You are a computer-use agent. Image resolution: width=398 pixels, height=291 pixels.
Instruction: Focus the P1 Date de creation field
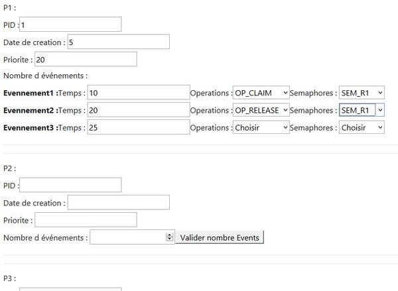point(118,42)
